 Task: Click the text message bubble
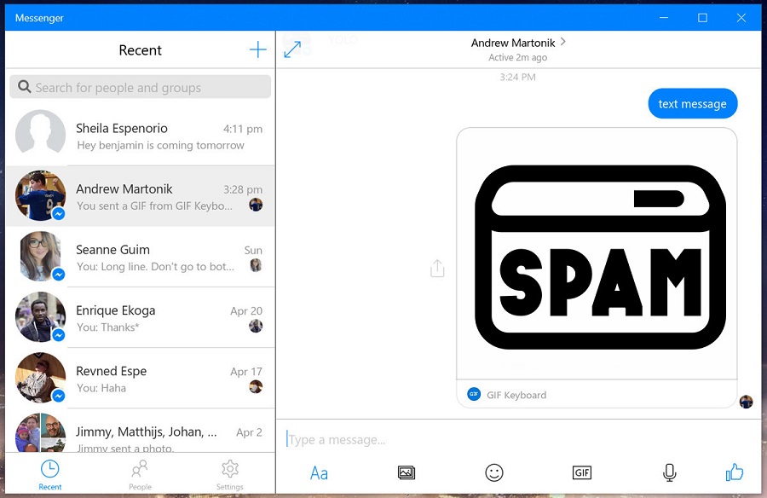692,103
